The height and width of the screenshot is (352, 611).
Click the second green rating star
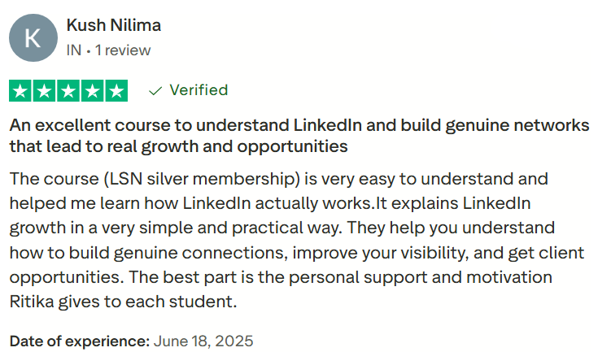tap(45, 90)
